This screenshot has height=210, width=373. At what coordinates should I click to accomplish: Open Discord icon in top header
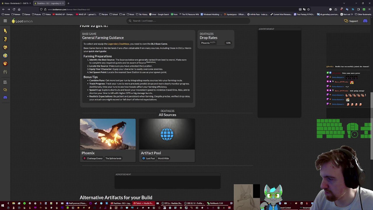[x=365, y=21]
